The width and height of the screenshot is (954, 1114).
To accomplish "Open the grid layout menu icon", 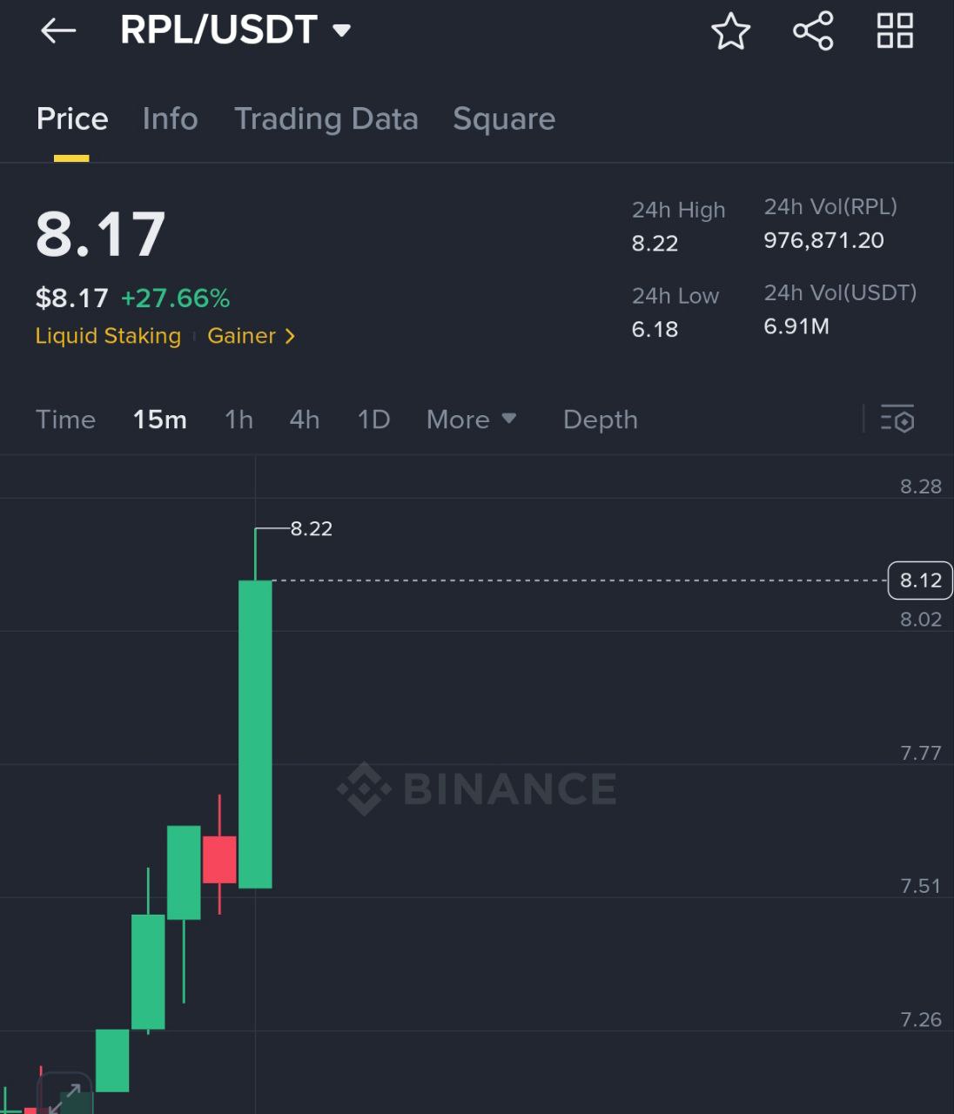I will [x=895, y=30].
